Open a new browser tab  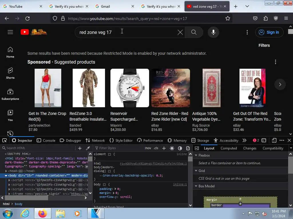point(236,6)
